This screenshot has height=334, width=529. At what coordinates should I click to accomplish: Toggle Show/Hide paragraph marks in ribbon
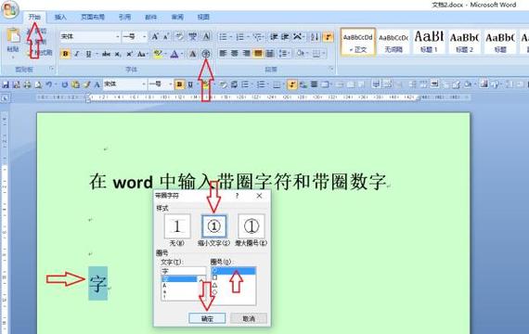click(328, 37)
